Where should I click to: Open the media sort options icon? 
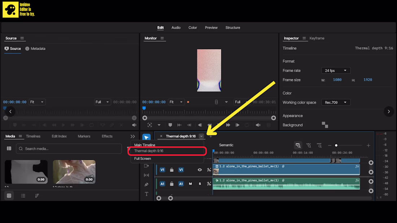[x=37, y=196]
